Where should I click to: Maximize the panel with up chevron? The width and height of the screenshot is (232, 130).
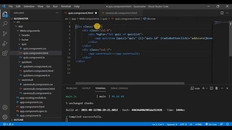222,88
